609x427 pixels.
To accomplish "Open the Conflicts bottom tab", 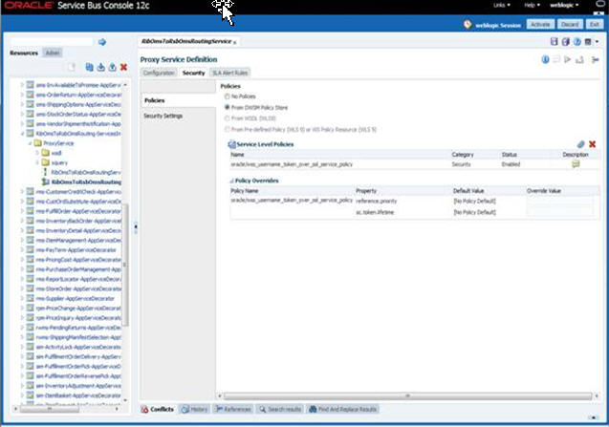I will tap(158, 409).
